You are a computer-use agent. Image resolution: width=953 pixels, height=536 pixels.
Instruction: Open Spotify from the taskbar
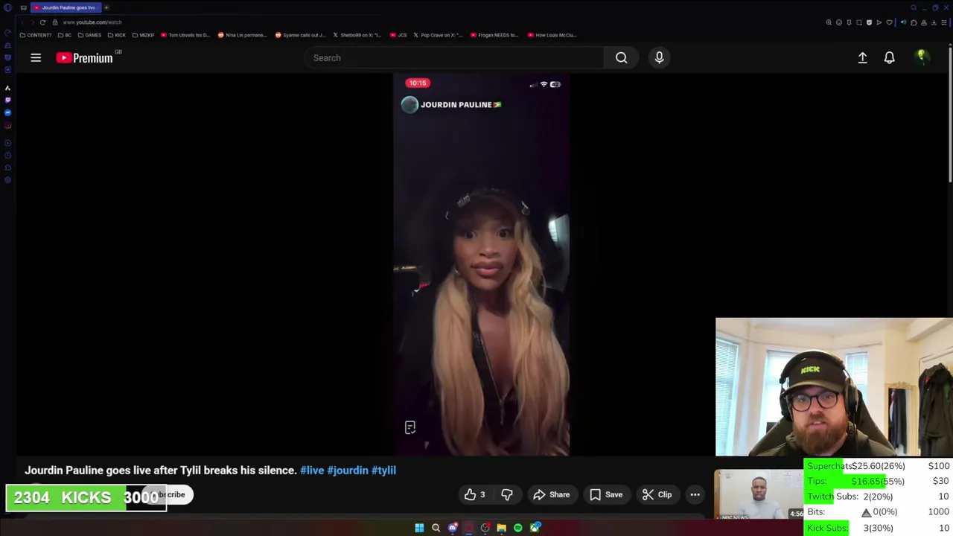point(518,528)
